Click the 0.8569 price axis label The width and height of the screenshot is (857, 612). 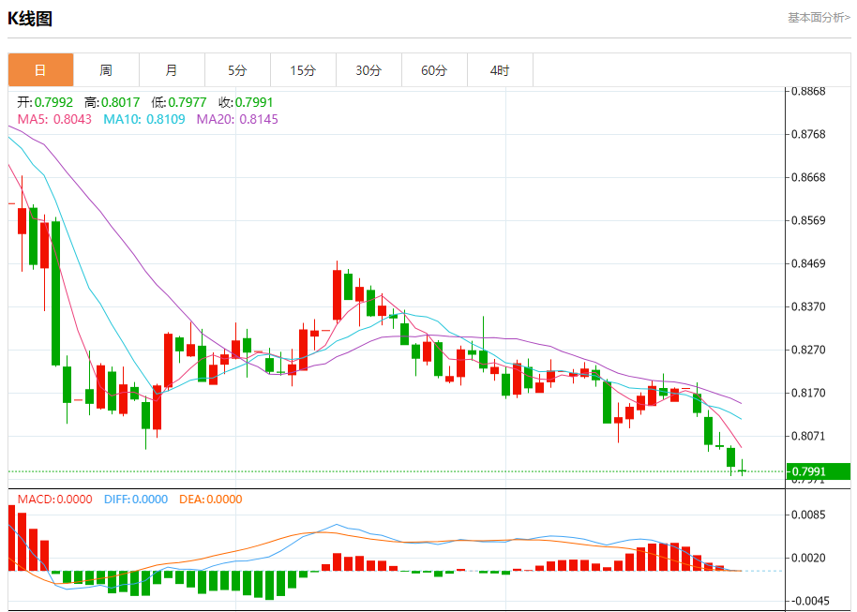[808, 220]
